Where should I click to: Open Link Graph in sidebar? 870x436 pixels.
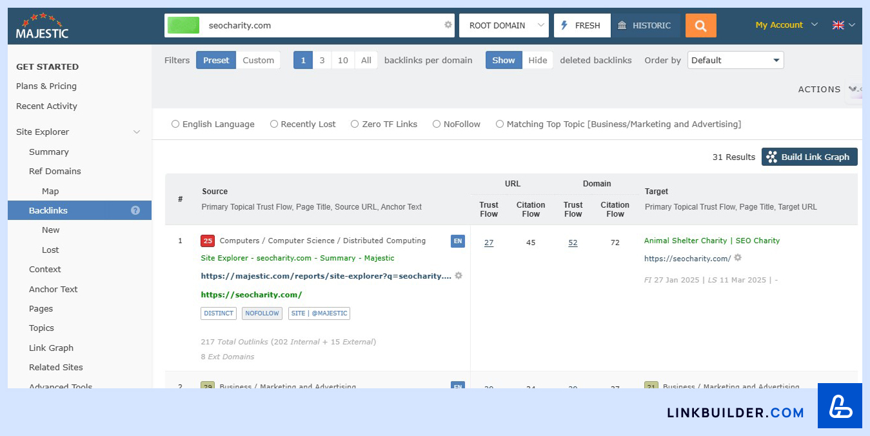click(52, 348)
